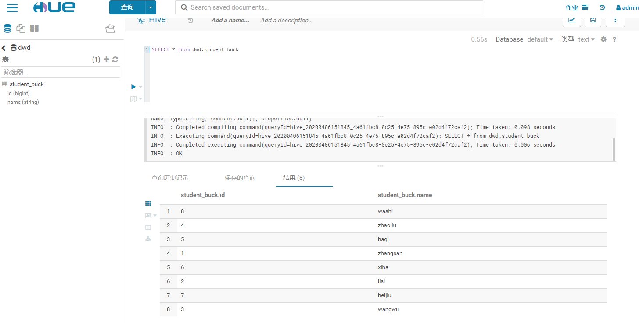Switch to 保存的查询 tab
Screen dimensions: 639x323
tap(240, 178)
